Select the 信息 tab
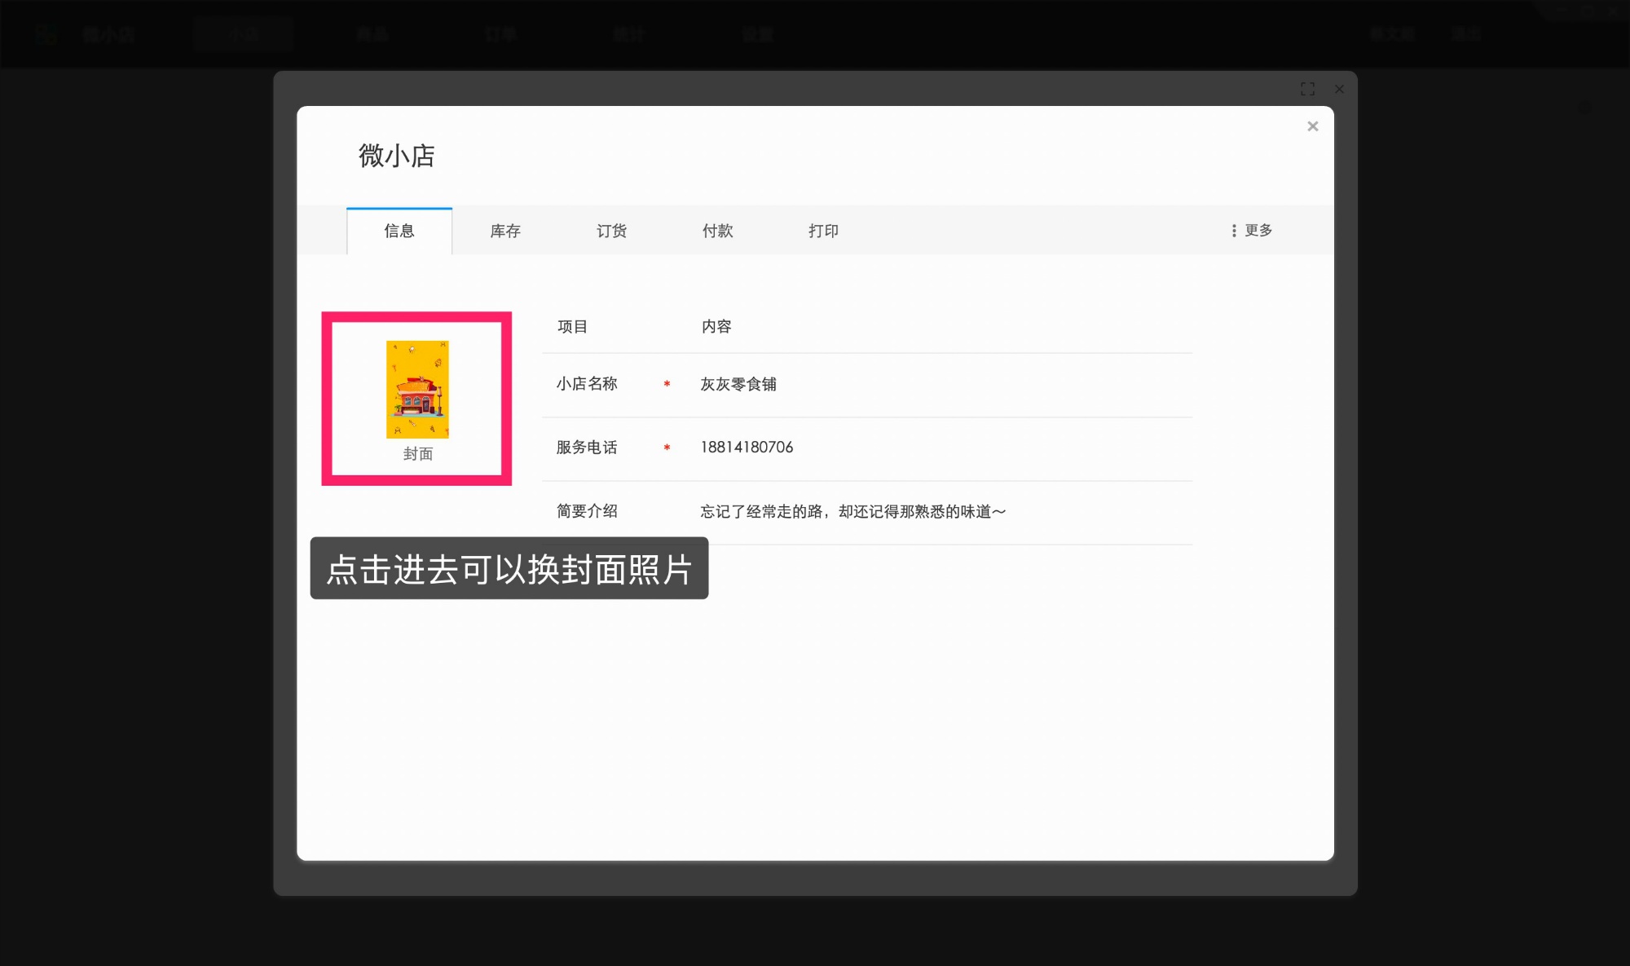The height and width of the screenshot is (966, 1630). point(399,231)
